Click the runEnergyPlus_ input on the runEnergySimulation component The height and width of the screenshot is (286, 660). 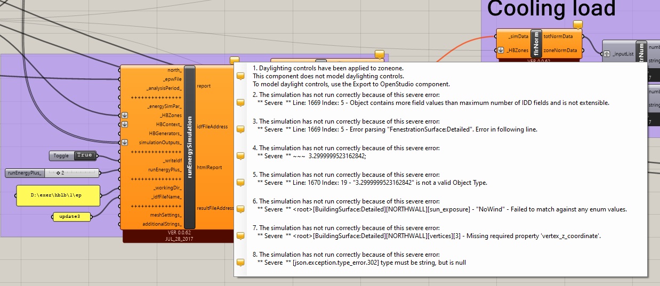pos(164,169)
